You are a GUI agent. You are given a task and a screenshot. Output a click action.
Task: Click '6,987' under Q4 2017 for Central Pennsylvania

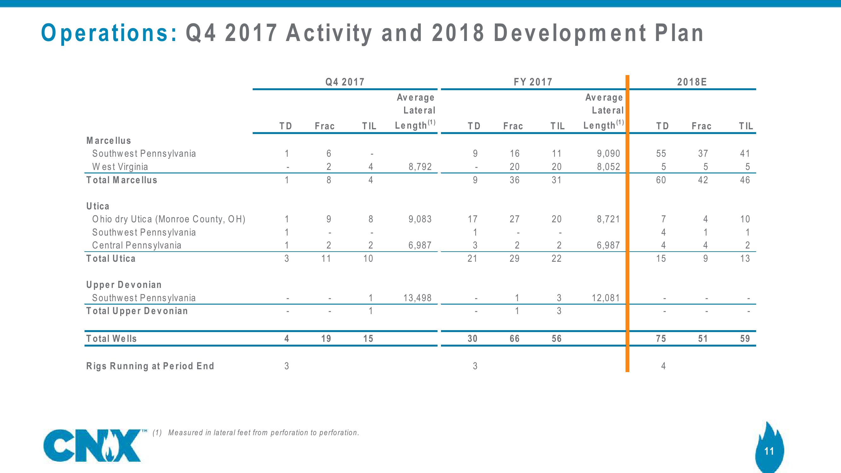tap(420, 245)
